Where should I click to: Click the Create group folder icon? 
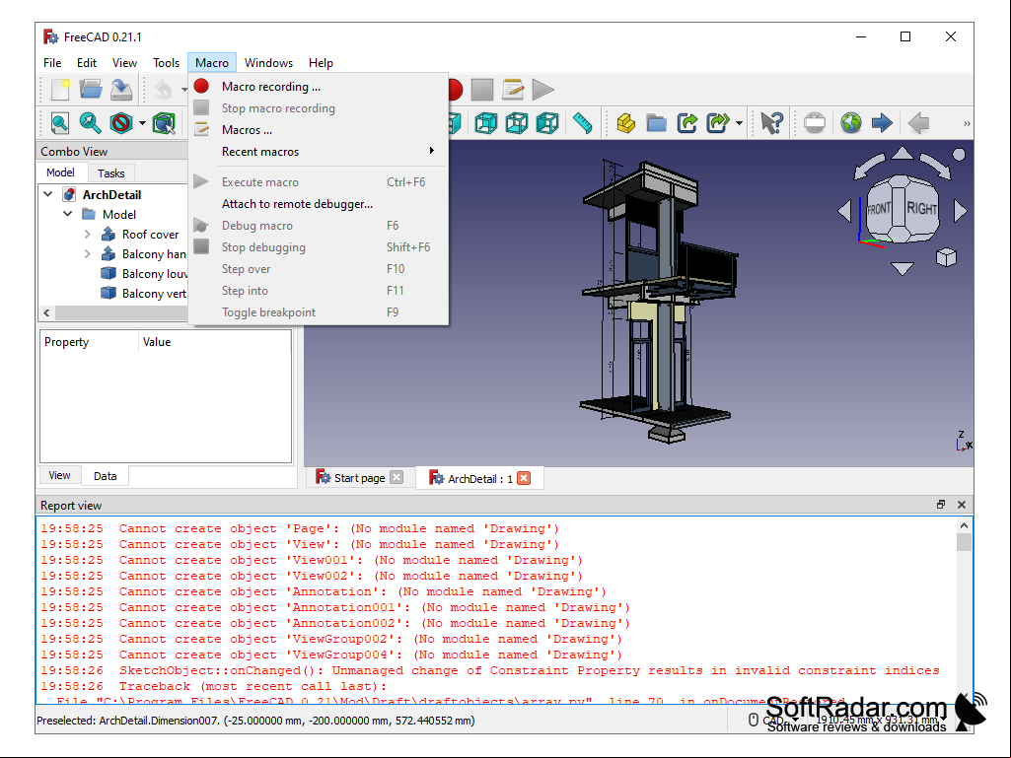[656, 122]
